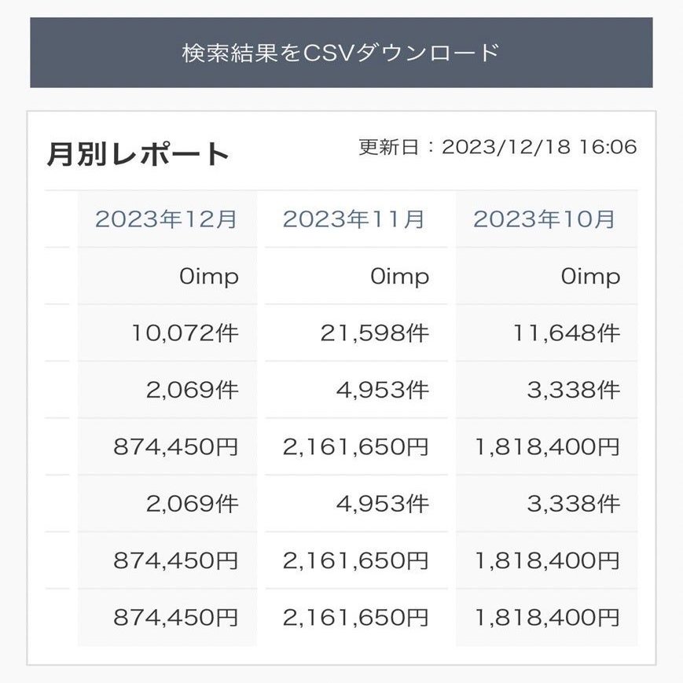
Task: Open the 2023年11月 column header link
Action: click(353, 219)
